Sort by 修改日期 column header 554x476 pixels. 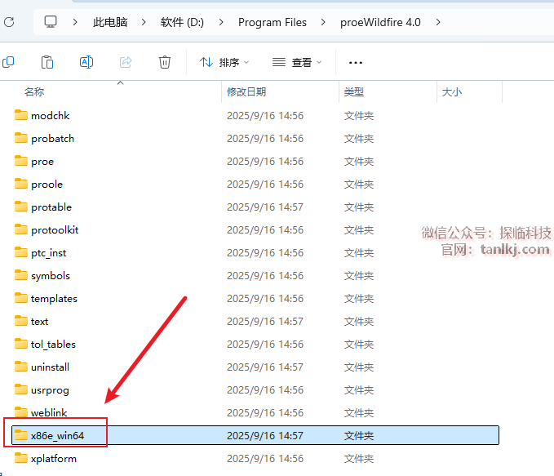click(x=246, y=92)
